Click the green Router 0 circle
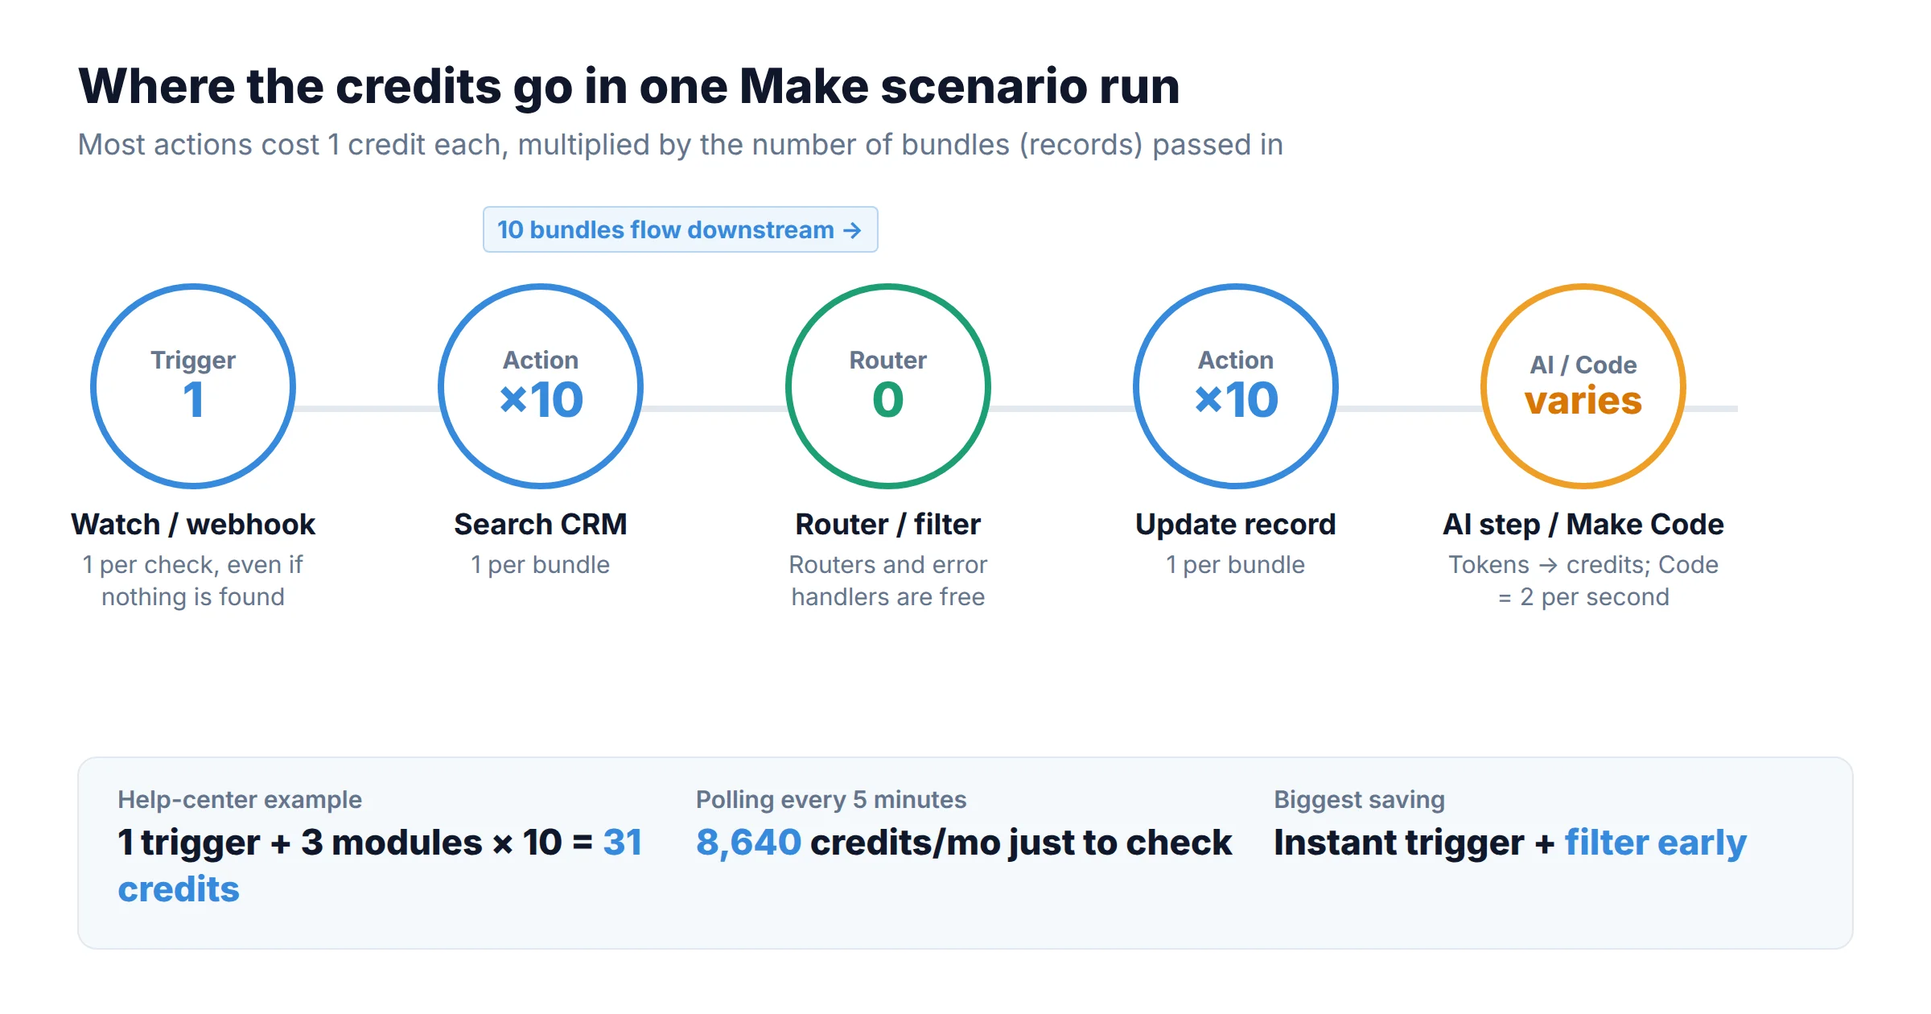 point(888,386)
